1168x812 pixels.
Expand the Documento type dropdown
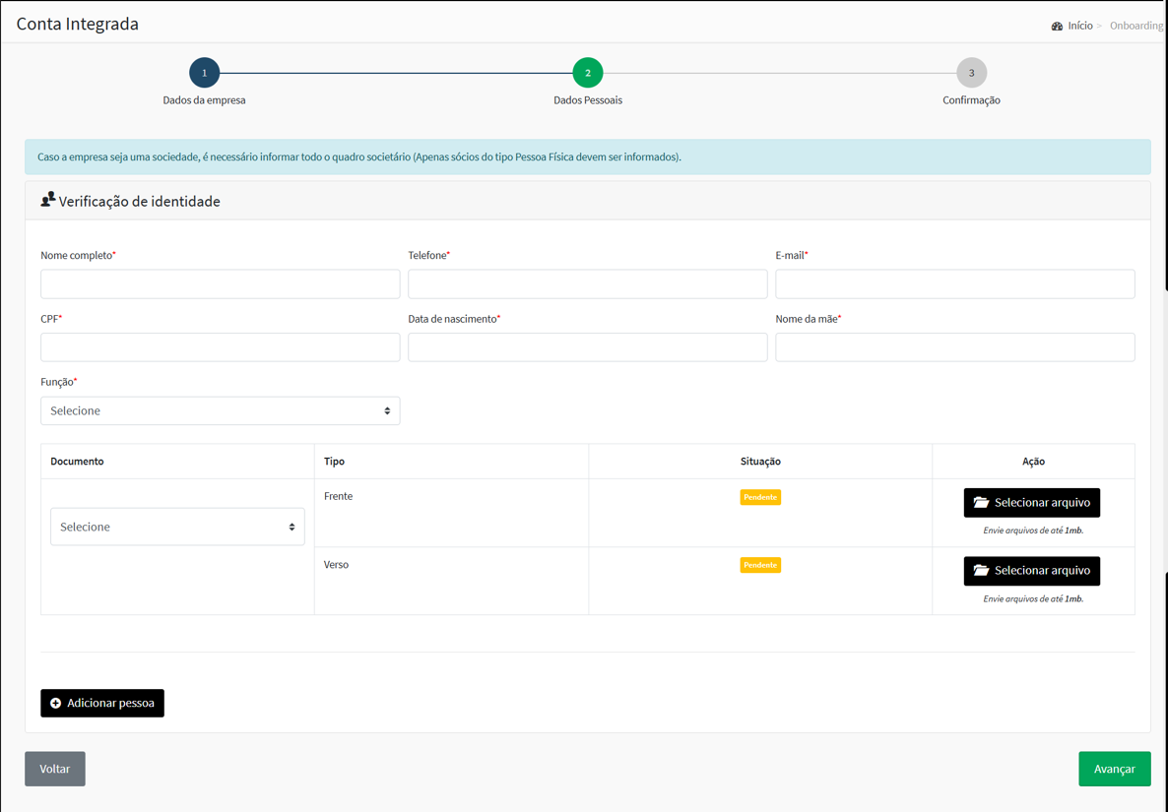(177, 528)
